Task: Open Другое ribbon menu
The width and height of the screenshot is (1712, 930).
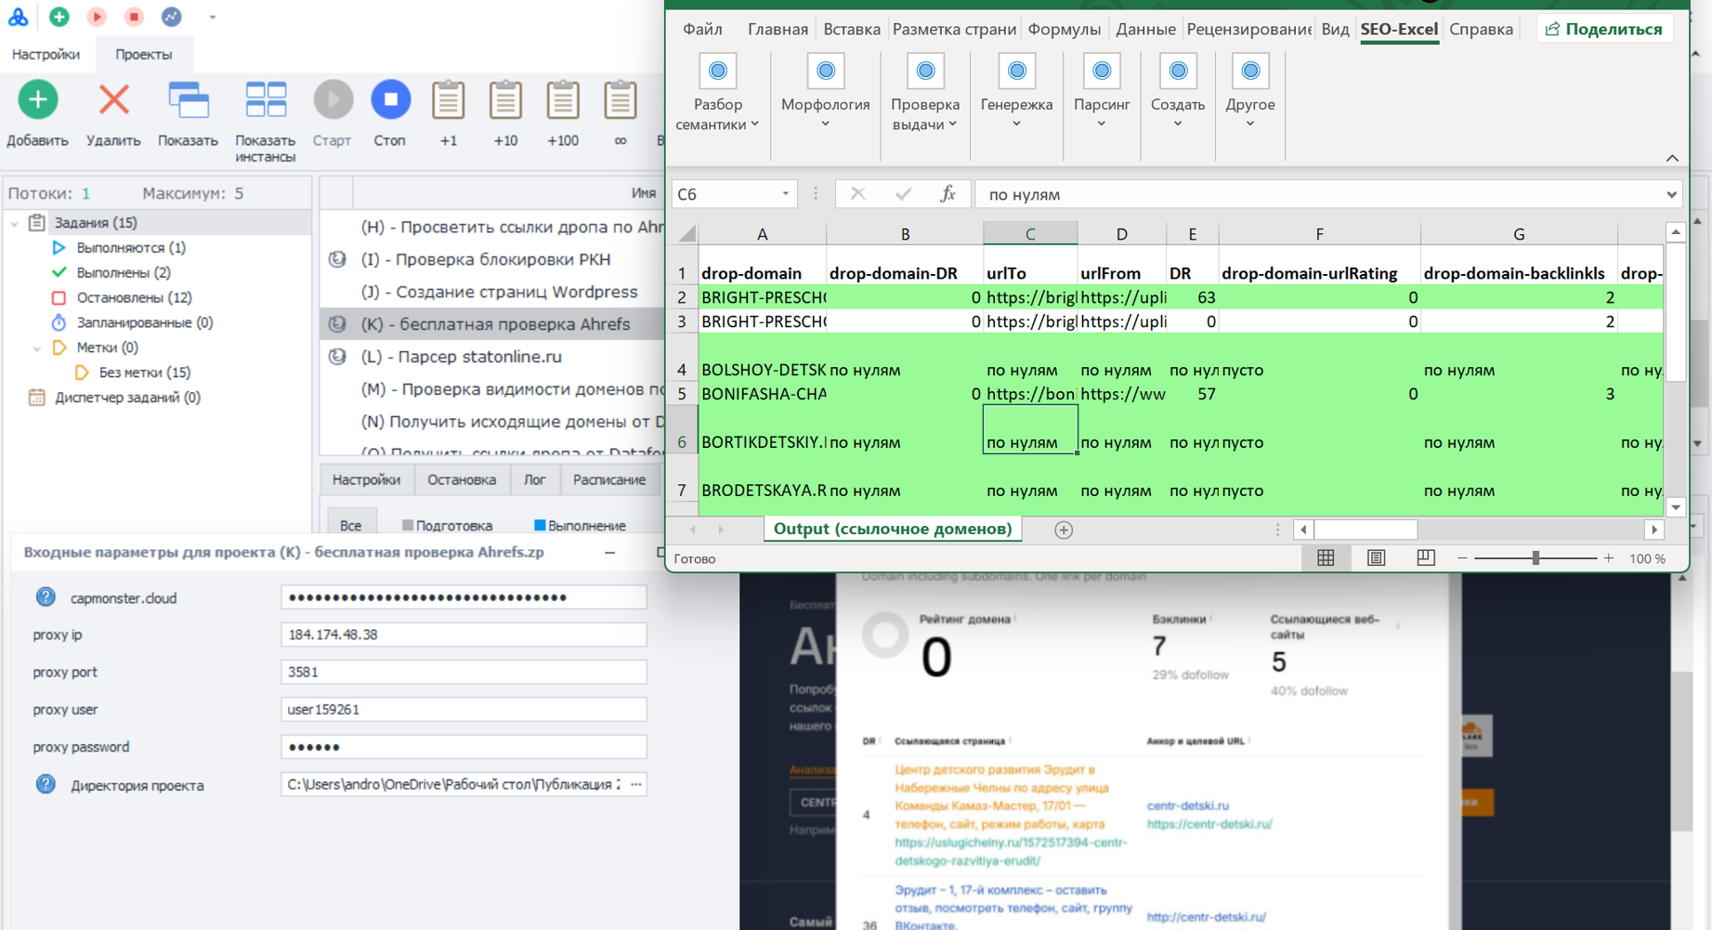Action: (1250, 93)
